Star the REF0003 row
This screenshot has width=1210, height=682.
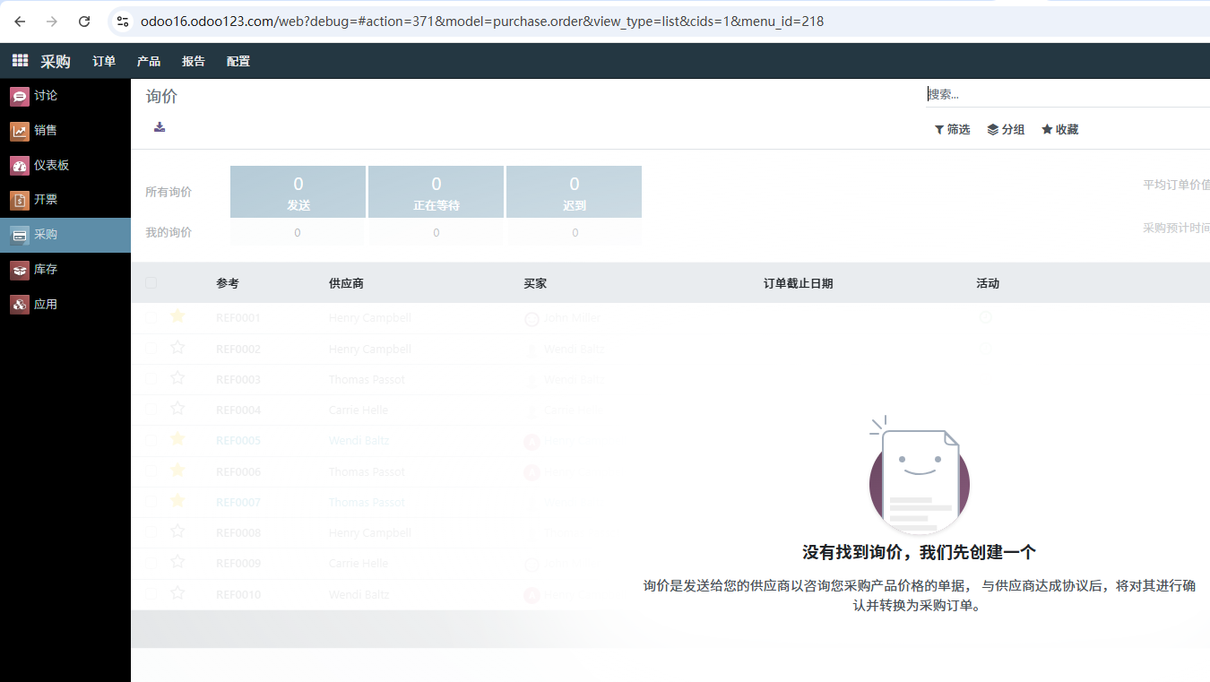coord(177,378)
